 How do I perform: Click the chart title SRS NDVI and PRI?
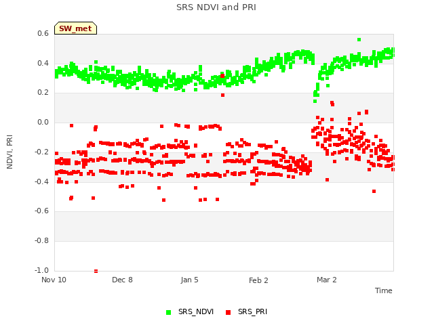(216, 7)
